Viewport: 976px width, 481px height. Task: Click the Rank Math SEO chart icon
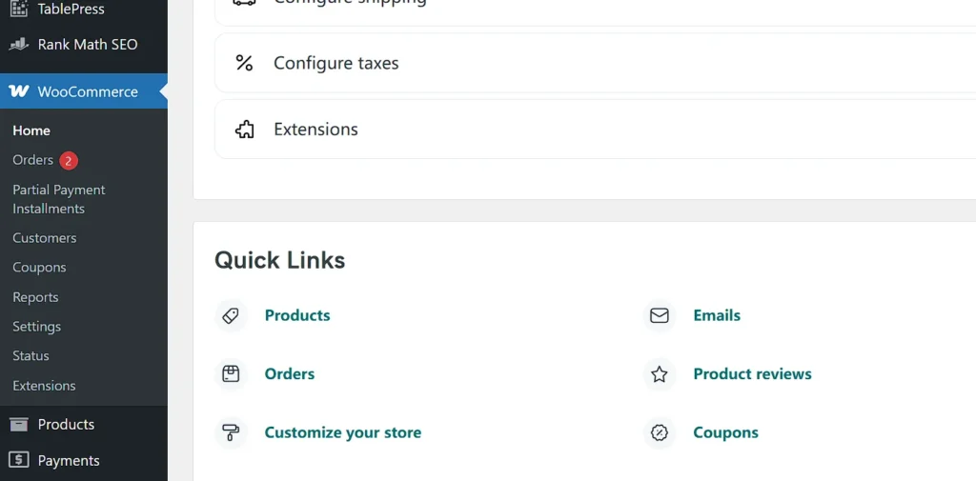tap(19, 44)
